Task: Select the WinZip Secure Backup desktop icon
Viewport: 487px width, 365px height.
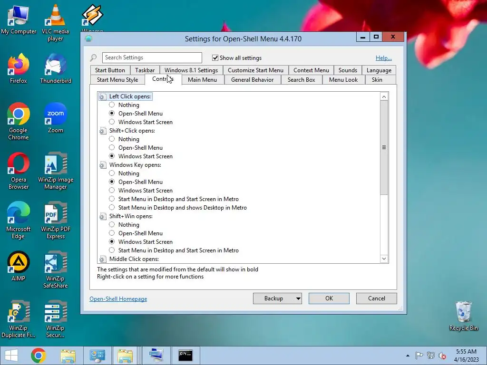Action: (x=56, y=319)
